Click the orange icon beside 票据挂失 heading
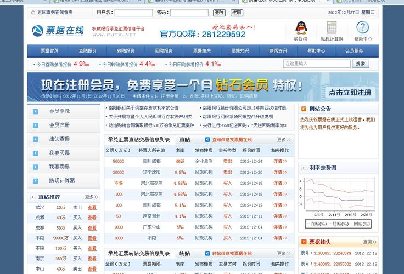 coord(304,242)
